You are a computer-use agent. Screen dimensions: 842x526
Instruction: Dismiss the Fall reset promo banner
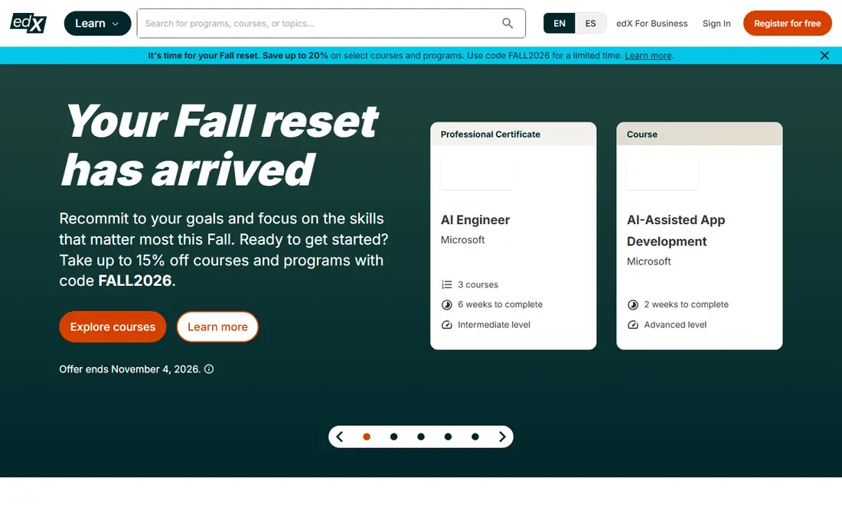click(825, 55)
